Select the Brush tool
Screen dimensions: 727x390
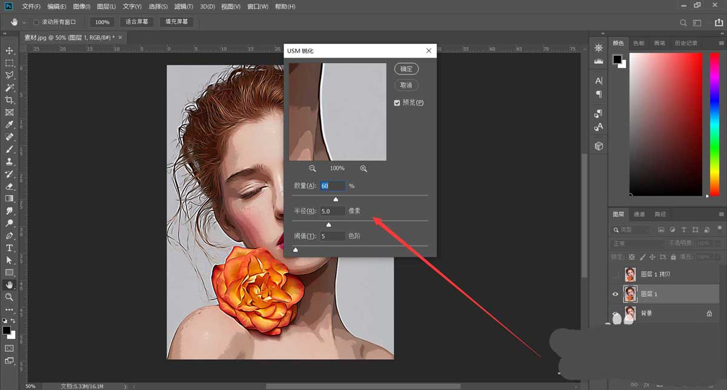click(x=9, y=149)
